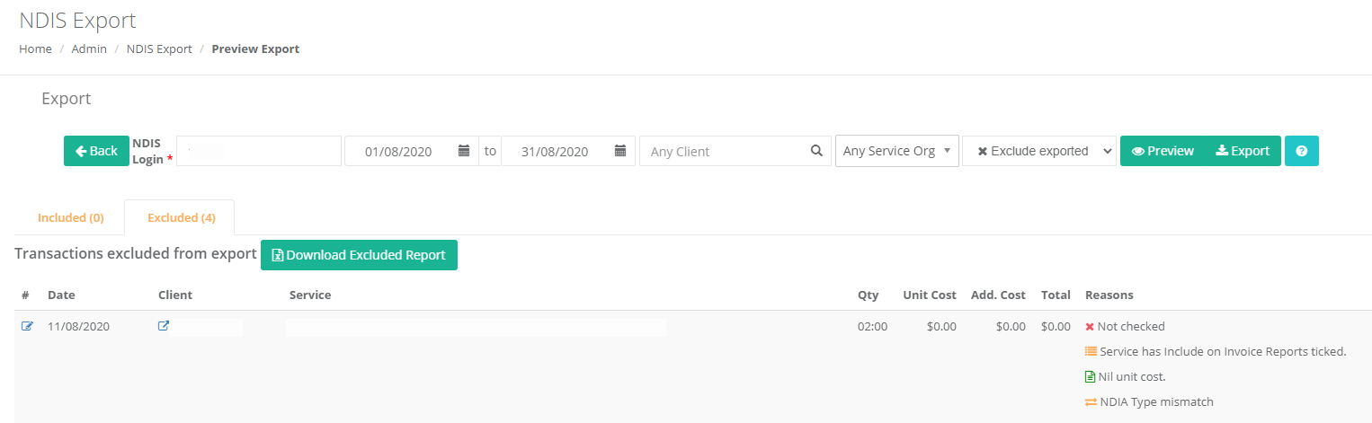Screen dimensions: 1372x423
Task: Click the NDIA Type mismatch arrows icon
Action: [x=1091, y=401]
